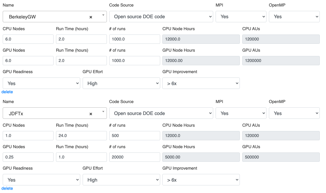Open GPU Improvement dropdown for BerkeleyGW
326x193 pixels.
click(x=201, y=83)
